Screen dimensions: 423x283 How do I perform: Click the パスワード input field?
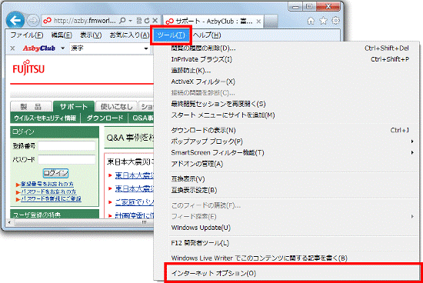point(67,159)
